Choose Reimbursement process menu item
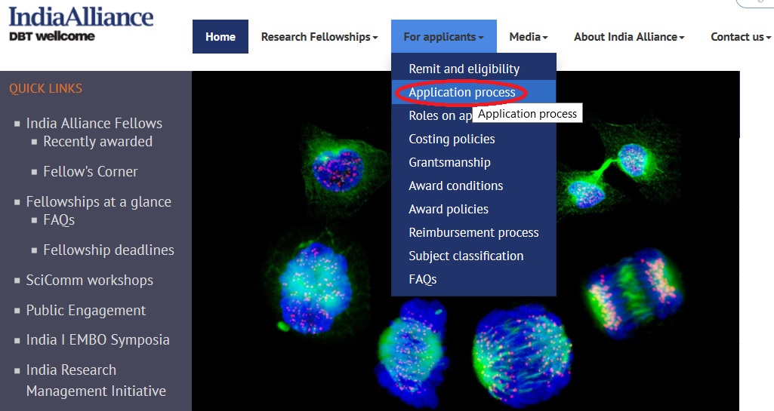The height and width of the screenshot is (411, 774). 473,232
